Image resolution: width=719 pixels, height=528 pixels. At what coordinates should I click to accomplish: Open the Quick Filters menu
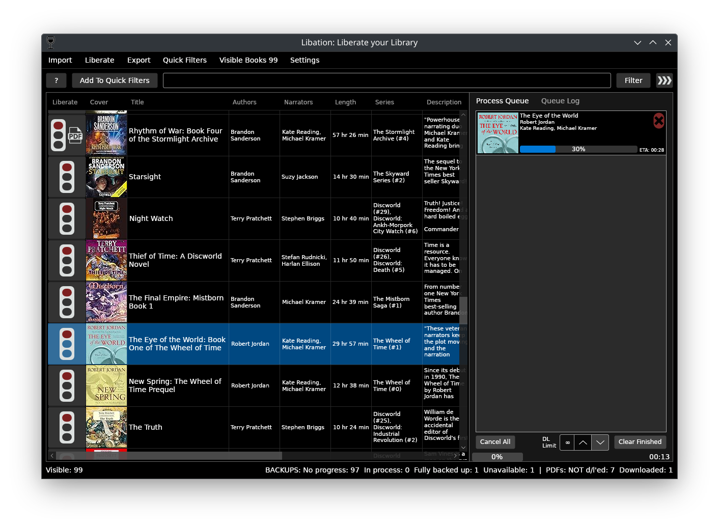tap(184, 60)
